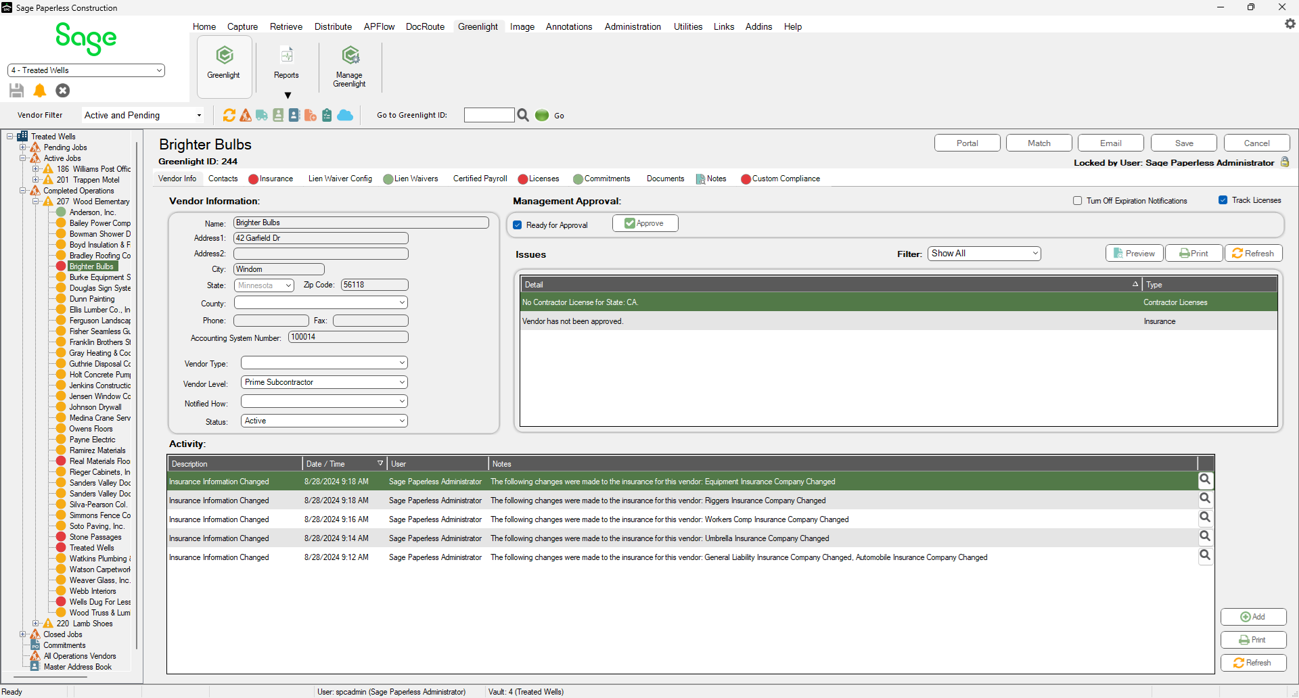1299x698 pixels.
Task: Click the Reports dropdown arrow
Action: (288, 95)
